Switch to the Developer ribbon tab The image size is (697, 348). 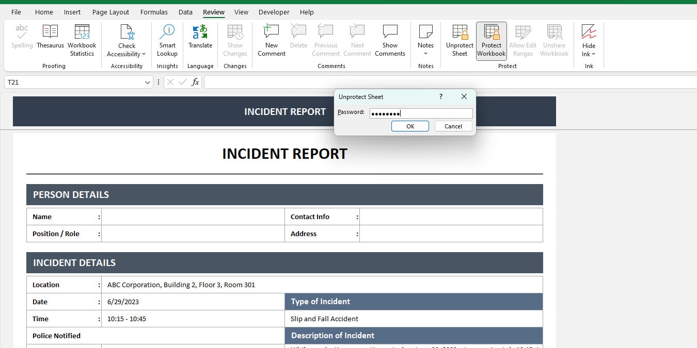(x=274, y=12)
